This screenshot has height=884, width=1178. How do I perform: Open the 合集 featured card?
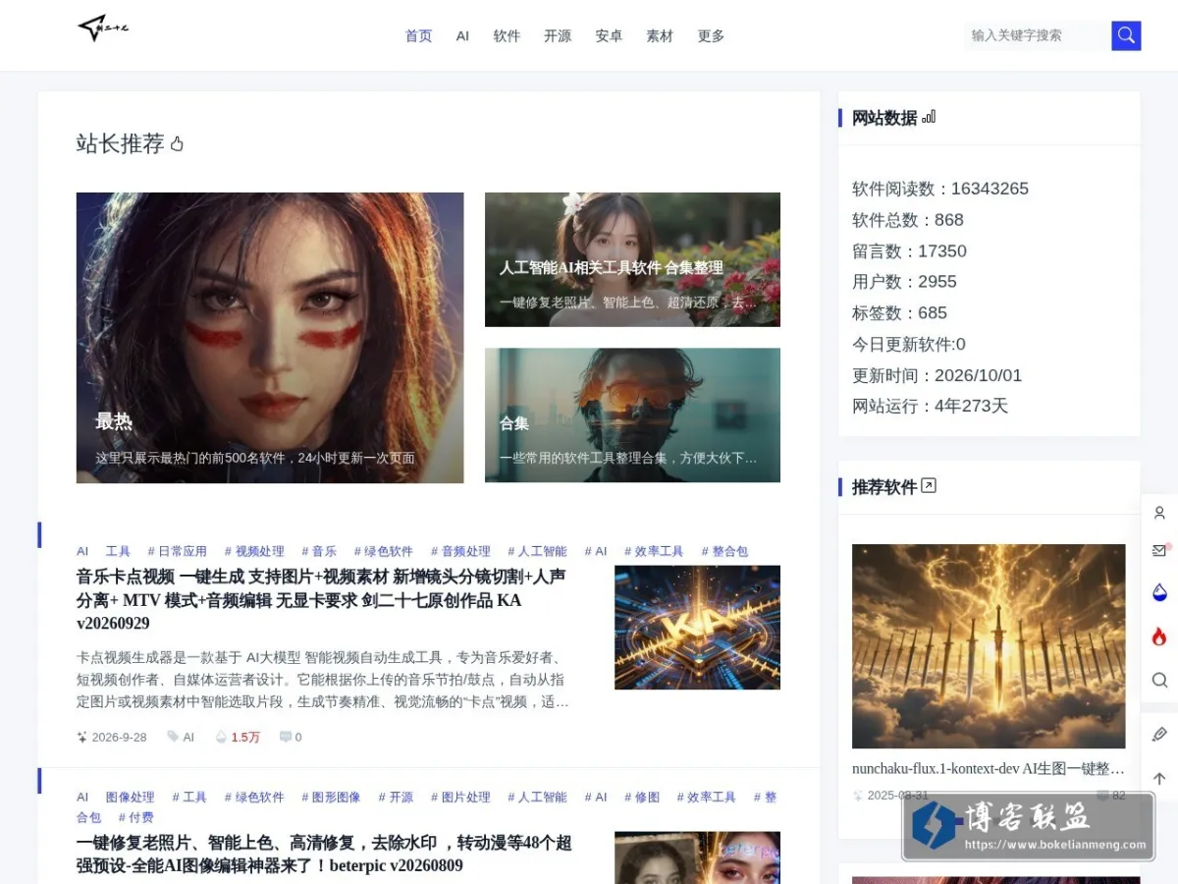632,415
